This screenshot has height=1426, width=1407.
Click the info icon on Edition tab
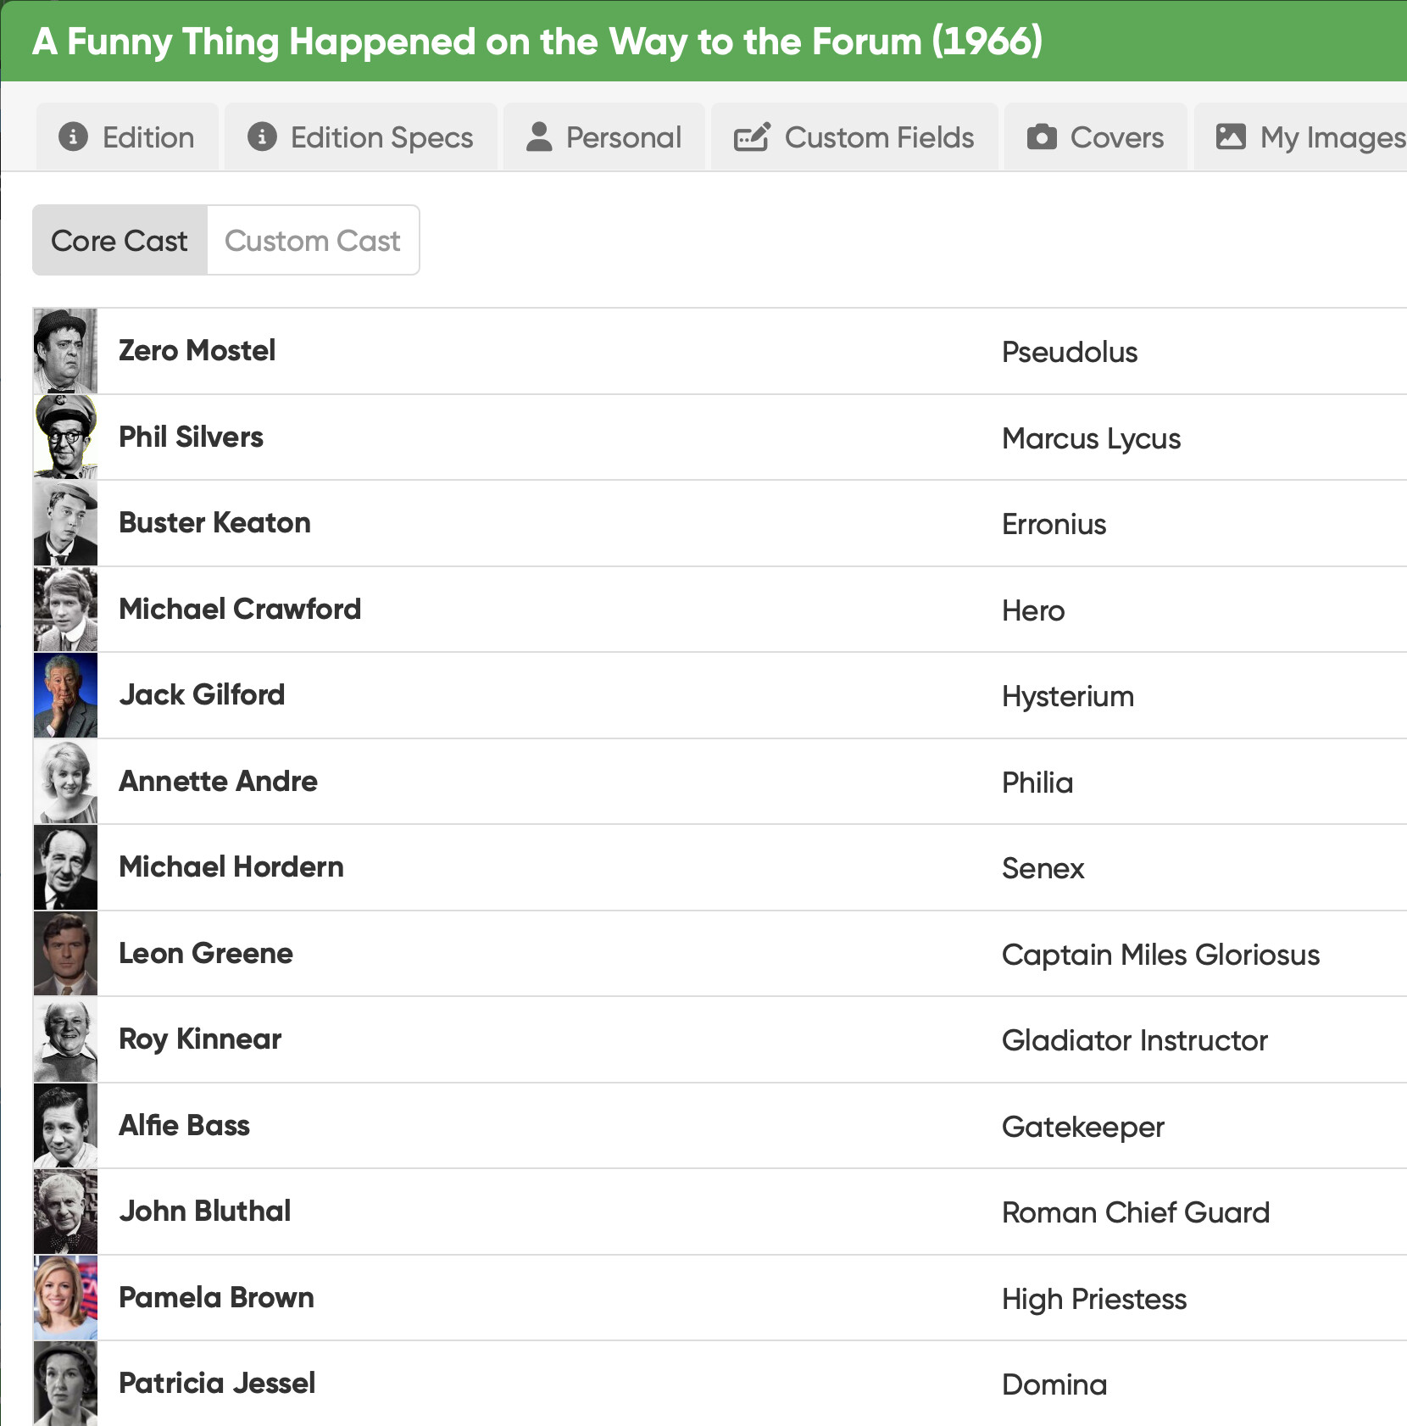click(74, 136)
